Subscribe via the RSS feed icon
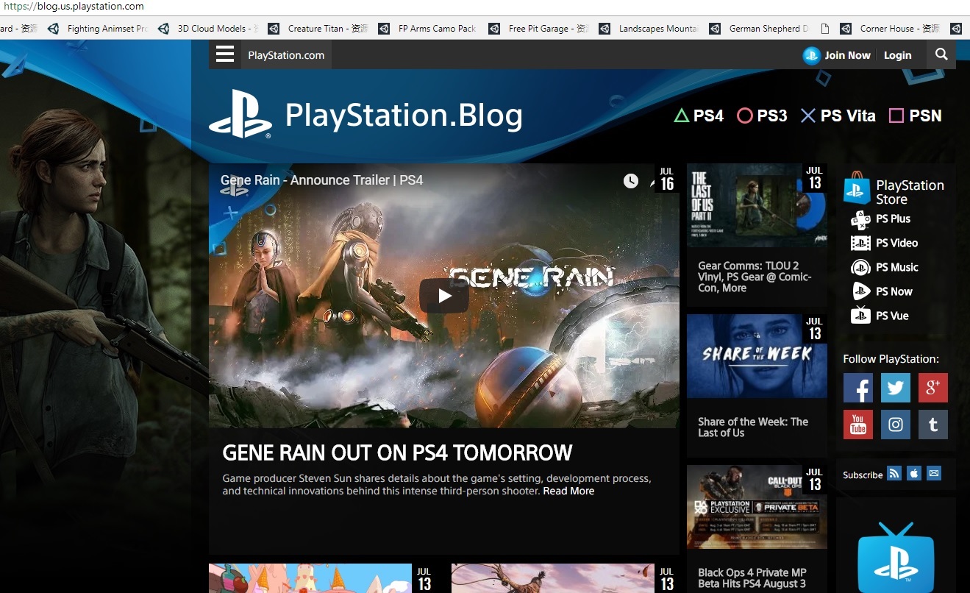 [894, 474]
